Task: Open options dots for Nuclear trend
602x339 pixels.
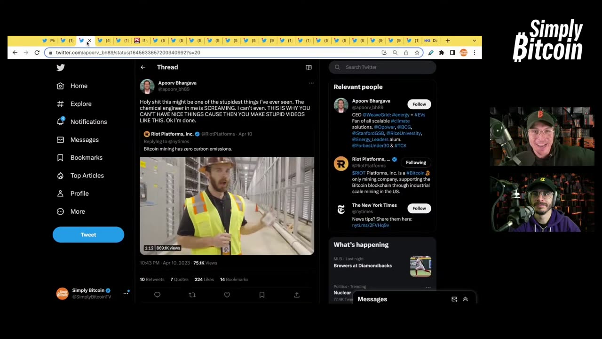Action: [x=428, y=287]
